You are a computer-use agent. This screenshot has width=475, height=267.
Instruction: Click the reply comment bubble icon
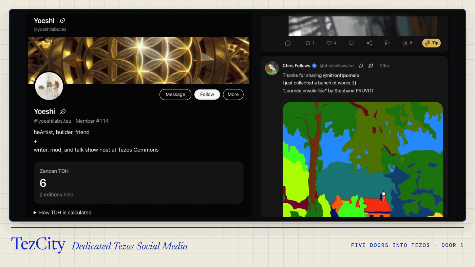(288, 43)
